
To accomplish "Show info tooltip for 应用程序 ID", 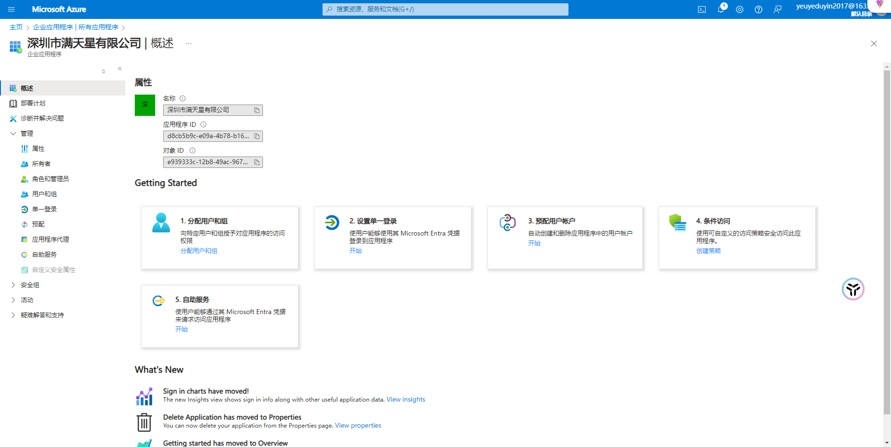I will point(203,124).
